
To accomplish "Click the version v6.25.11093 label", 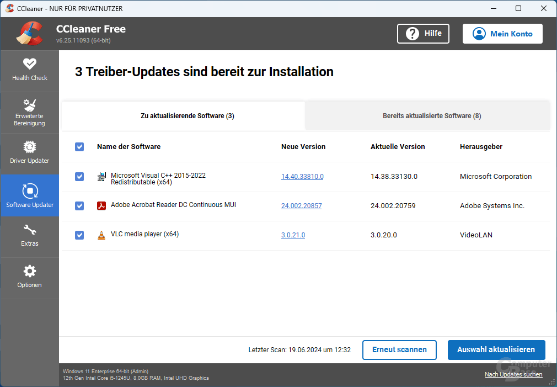I will (83, 40).
